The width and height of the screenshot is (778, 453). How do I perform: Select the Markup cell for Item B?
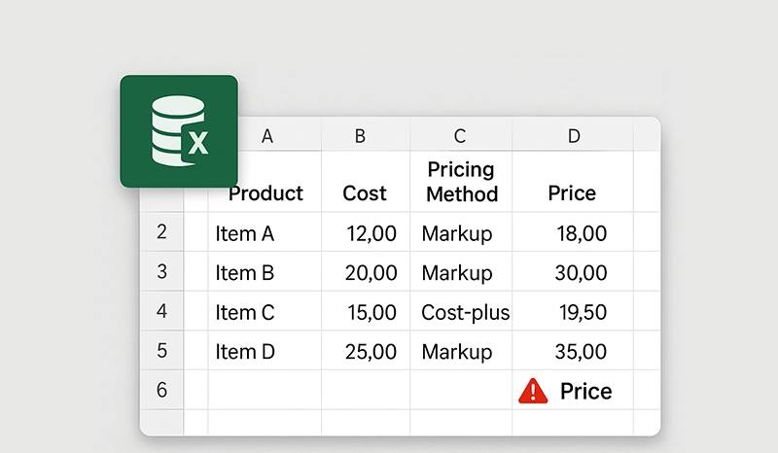pyautogui.click(x=461, y=271)
